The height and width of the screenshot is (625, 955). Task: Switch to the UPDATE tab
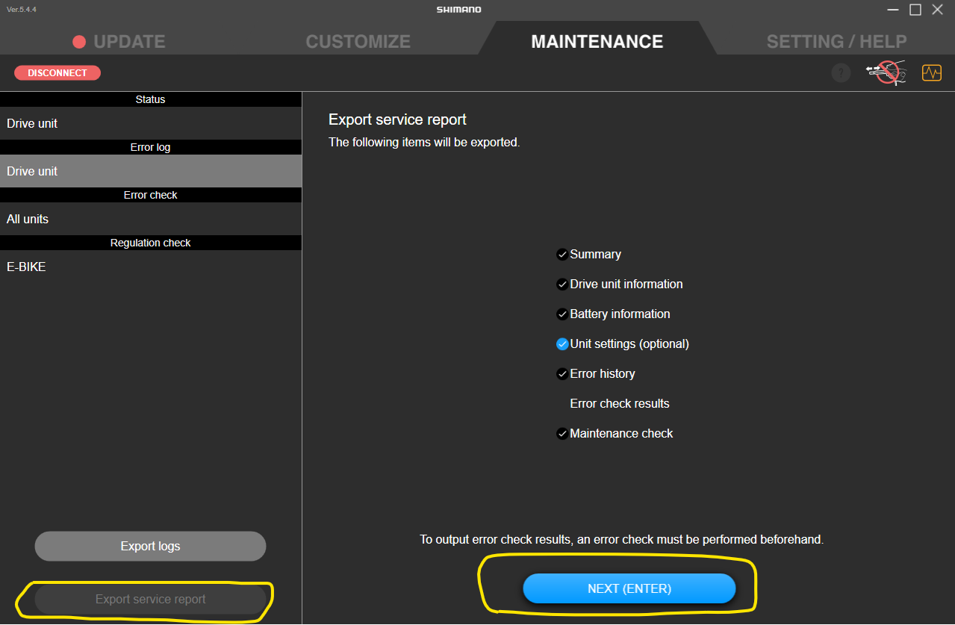(x=129, y=42)
